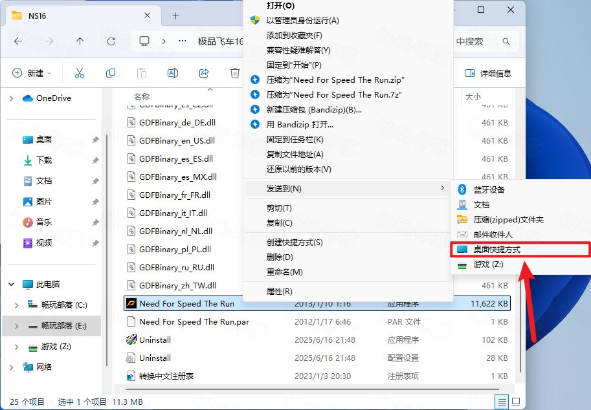The width and height of the screenshot is (591, 410).
Task: Click the registry file icon 转换中文注册表
Action: [131, 376]
